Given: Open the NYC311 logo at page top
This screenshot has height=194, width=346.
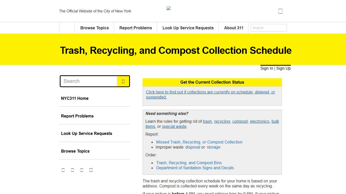Looking at the screenshot, I should (x=168, y=8).
